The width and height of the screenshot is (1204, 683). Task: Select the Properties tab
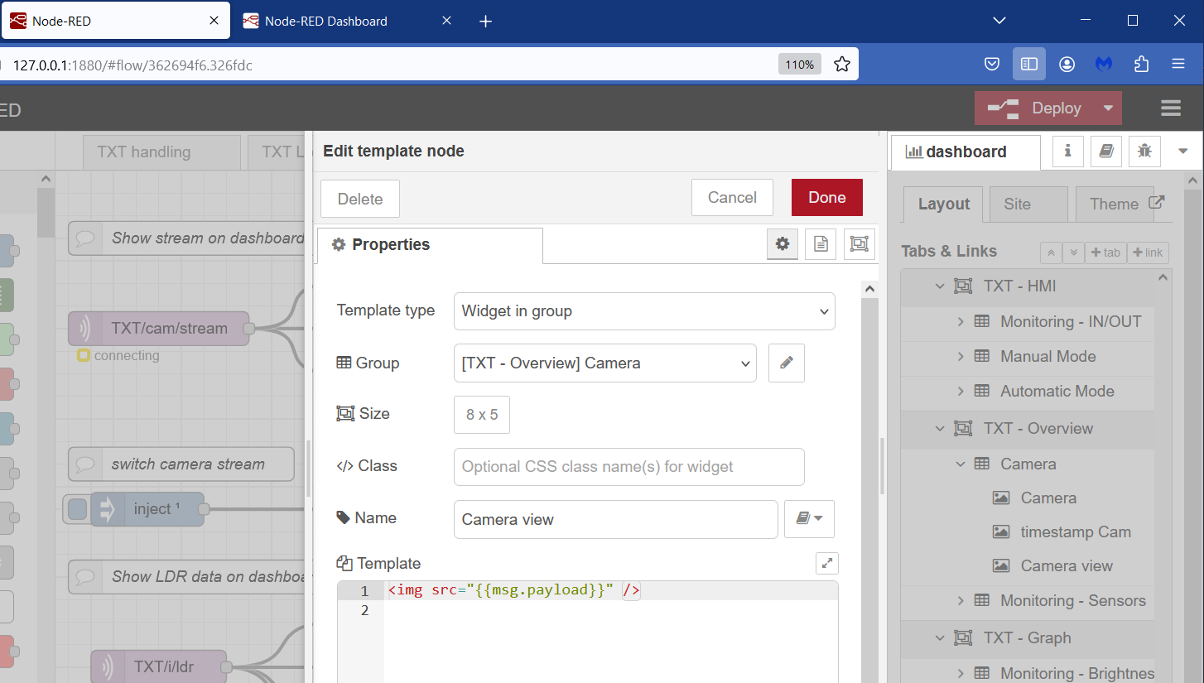[430, 245]
